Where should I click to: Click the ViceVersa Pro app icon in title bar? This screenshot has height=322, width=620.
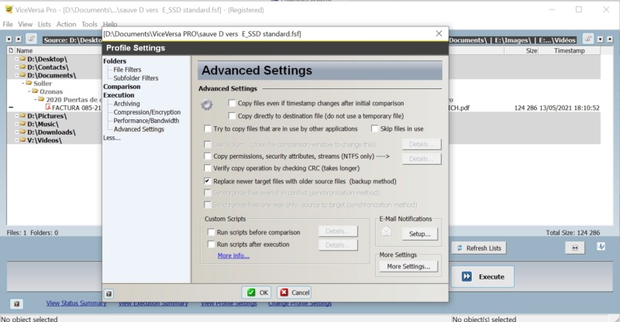(x=9, y=9)
